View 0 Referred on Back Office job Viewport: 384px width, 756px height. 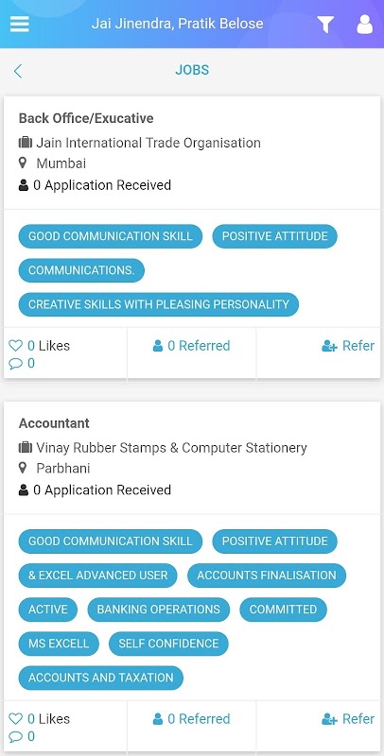tap(191, 346)
